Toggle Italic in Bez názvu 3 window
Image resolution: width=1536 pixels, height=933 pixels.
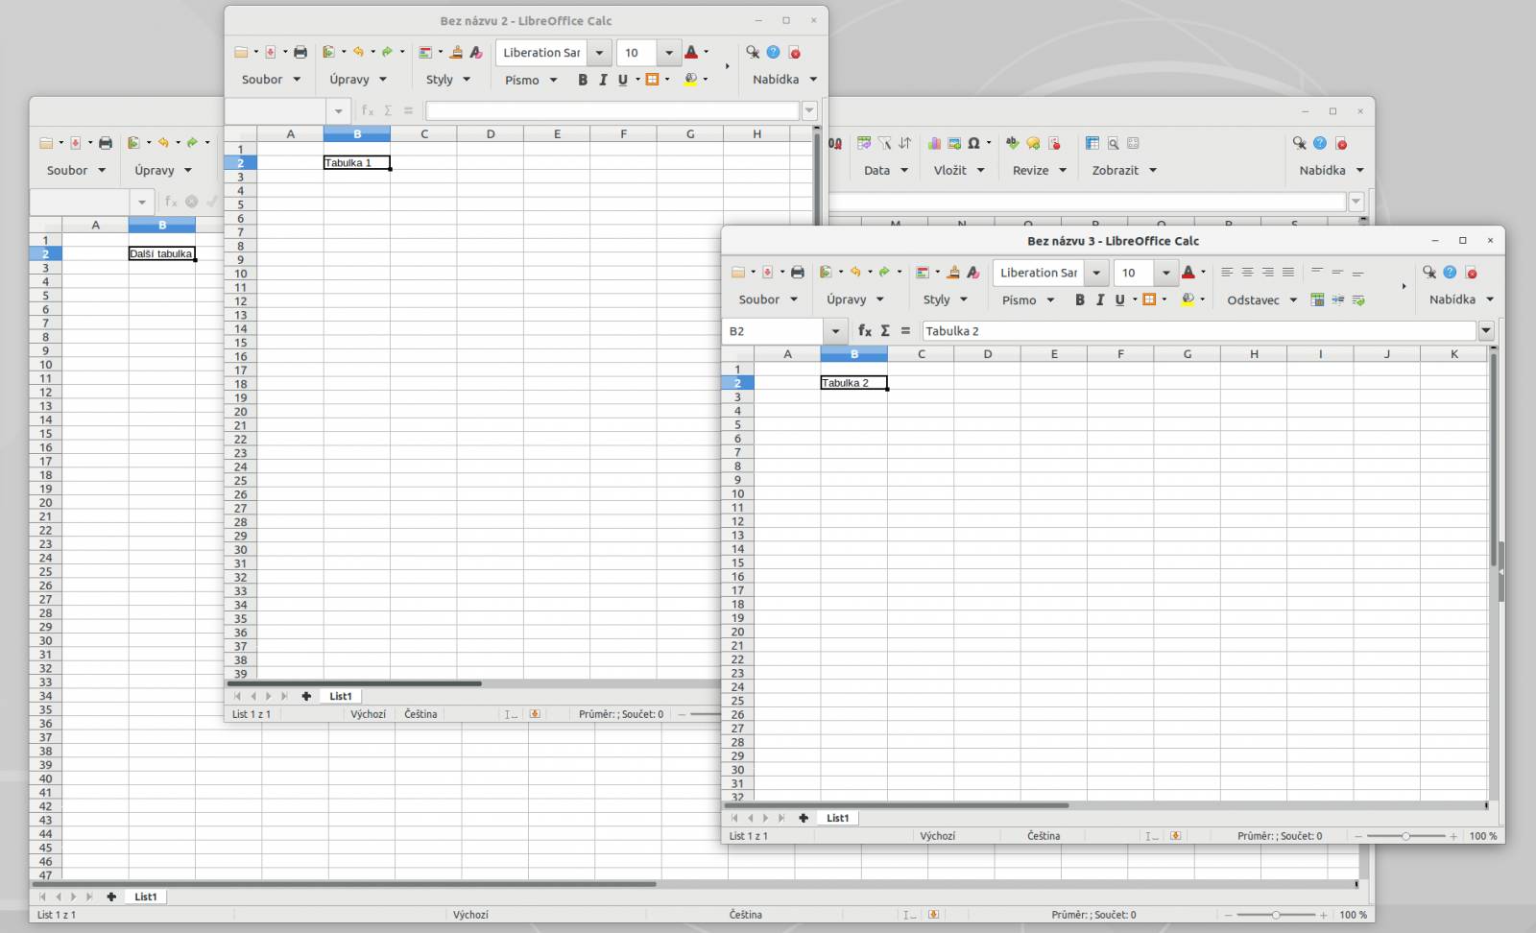point(1100,299)
